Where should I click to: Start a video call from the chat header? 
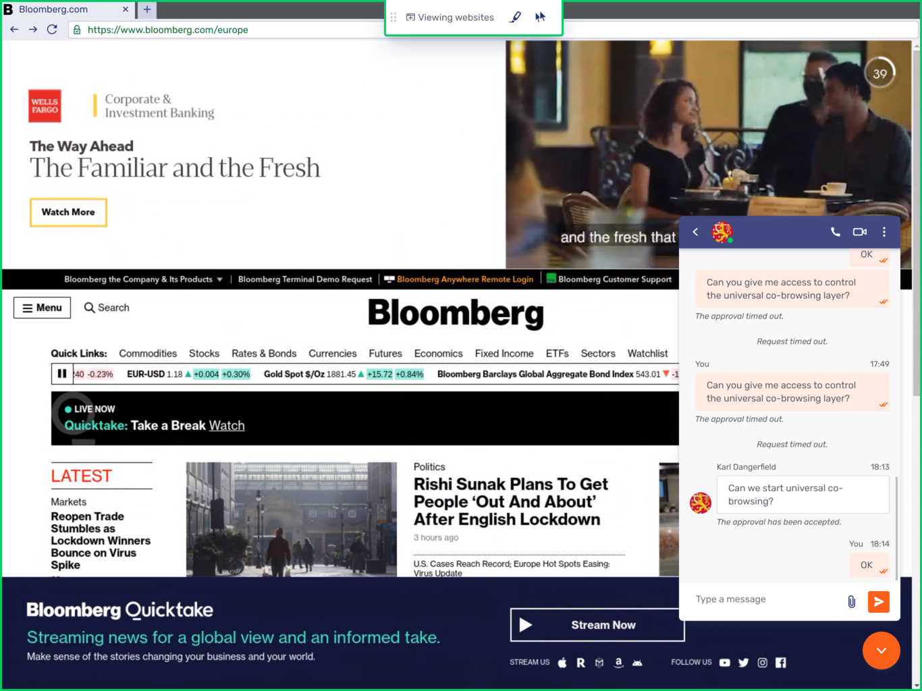[859, 231]
